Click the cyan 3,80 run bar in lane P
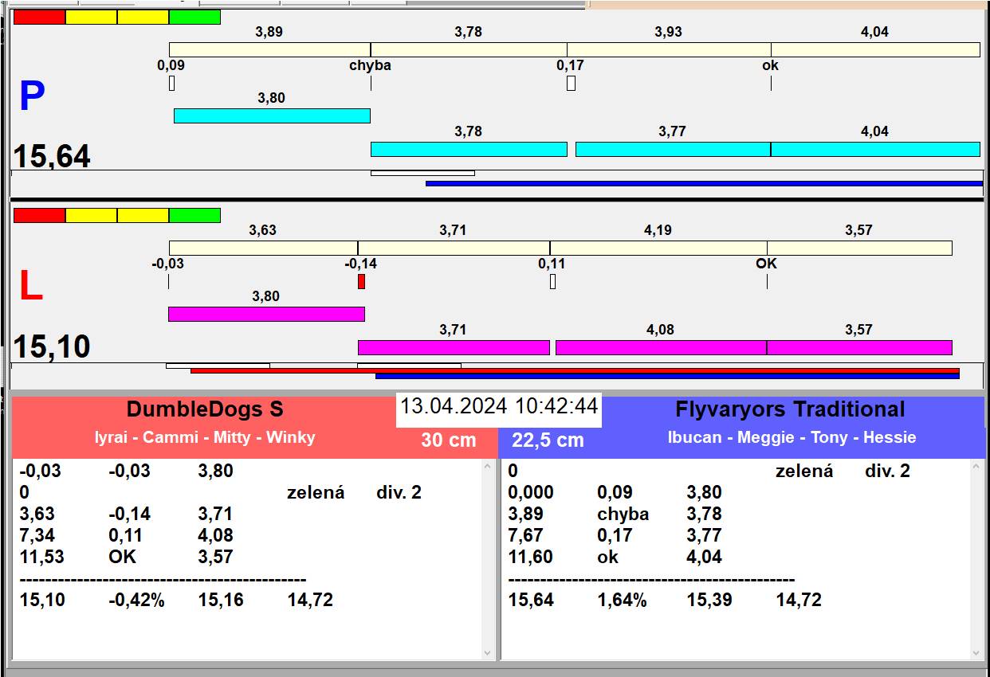Viewport: 990px width, 677px height. [272, 115]
